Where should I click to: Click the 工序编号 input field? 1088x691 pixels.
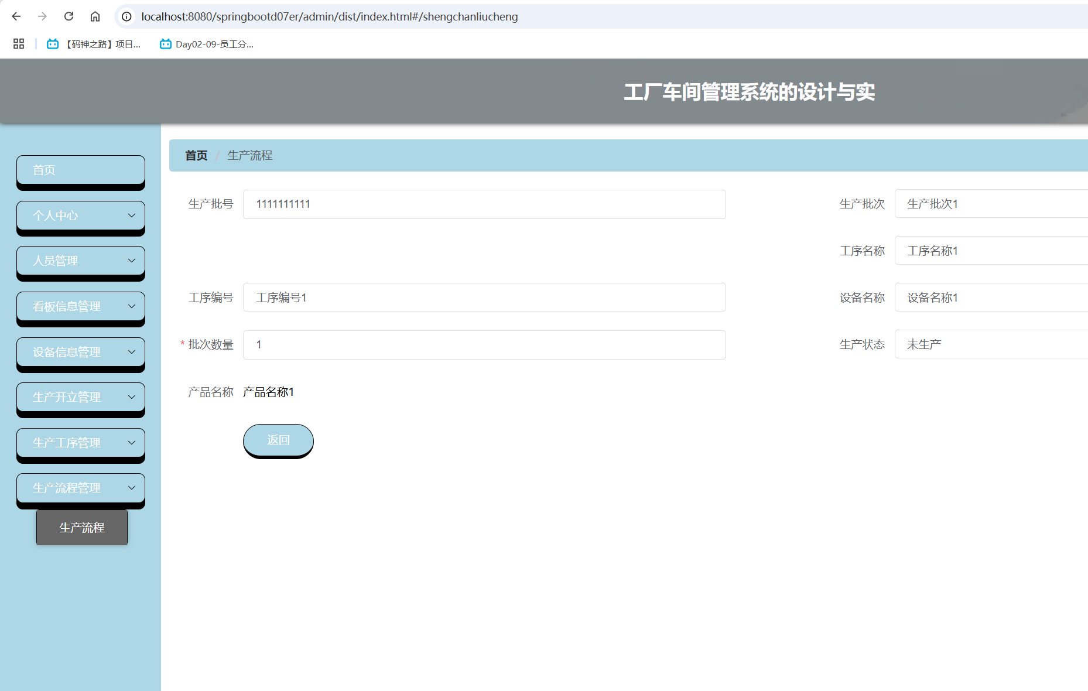click(484, 297)
